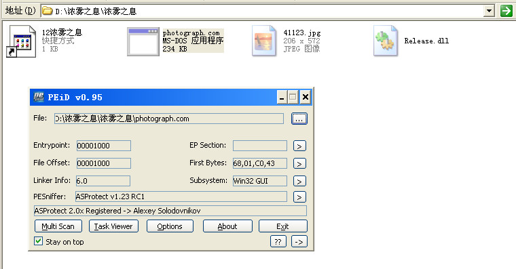Select the photograph.com application icon
516x269 pixels.
click(143, 41)
